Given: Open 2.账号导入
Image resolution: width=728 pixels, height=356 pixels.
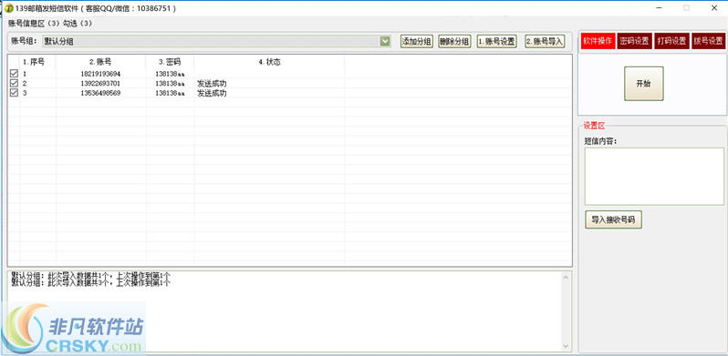Looking at the screenshot, I should click(545, 41).
